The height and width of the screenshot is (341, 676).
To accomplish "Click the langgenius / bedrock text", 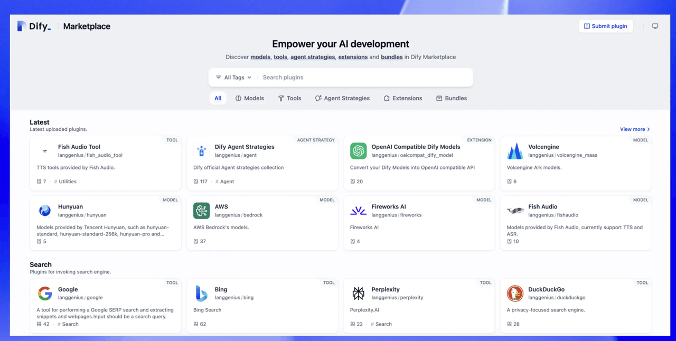I will [x=238, y=215].
